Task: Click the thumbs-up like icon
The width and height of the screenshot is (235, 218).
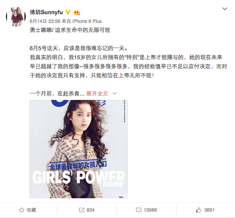Action: click(199, 210)
